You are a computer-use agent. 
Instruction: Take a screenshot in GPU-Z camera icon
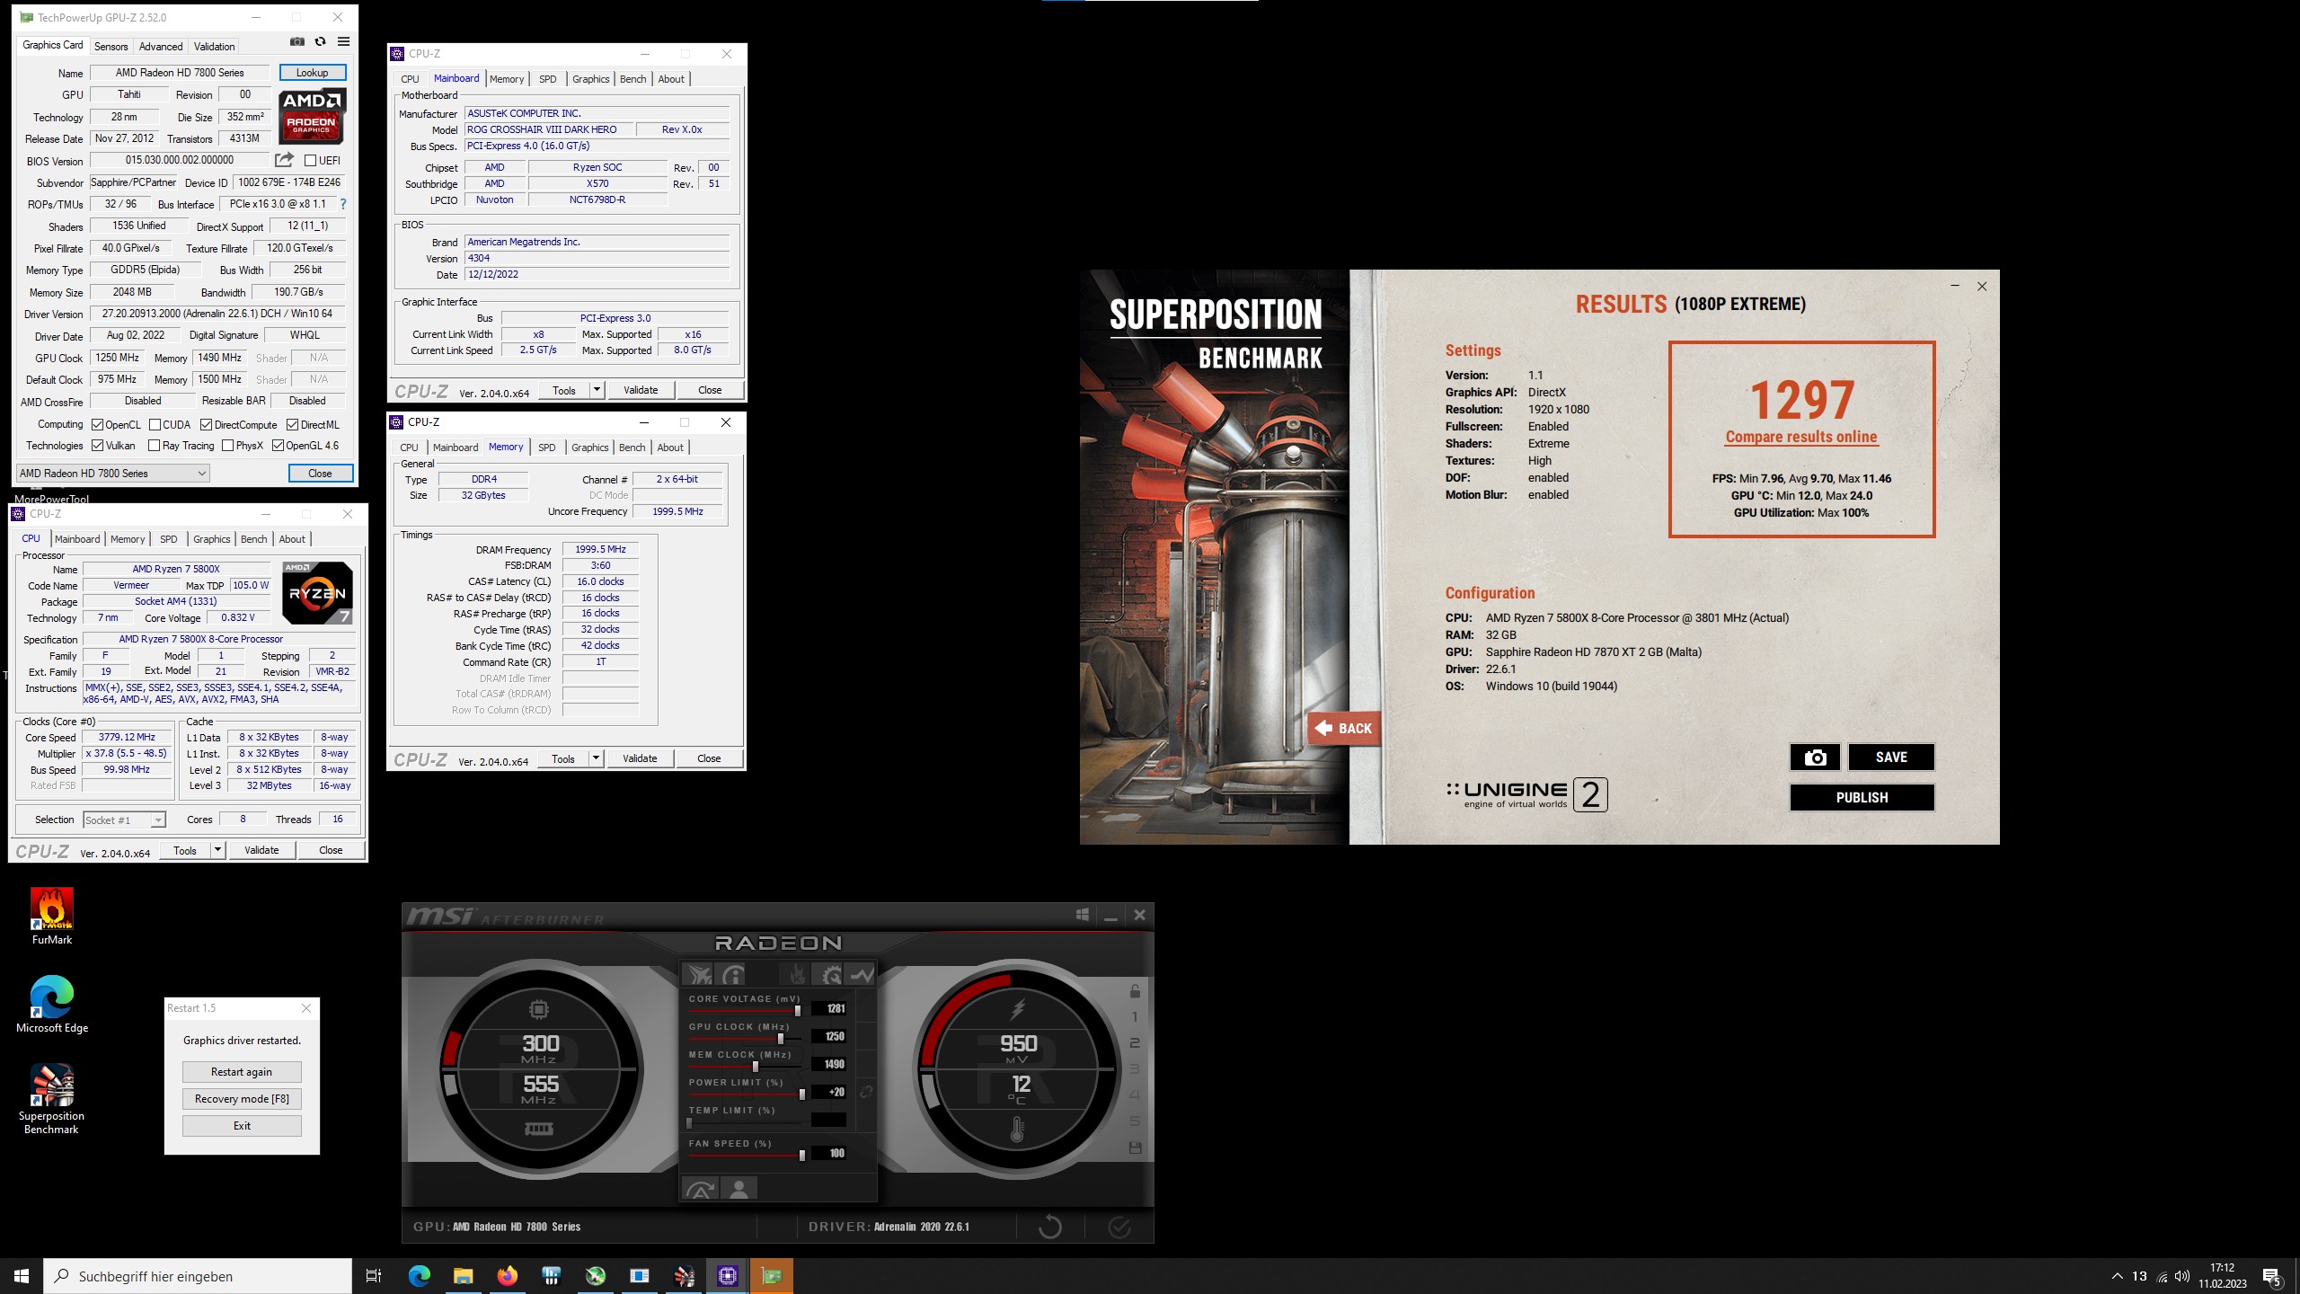297,42
